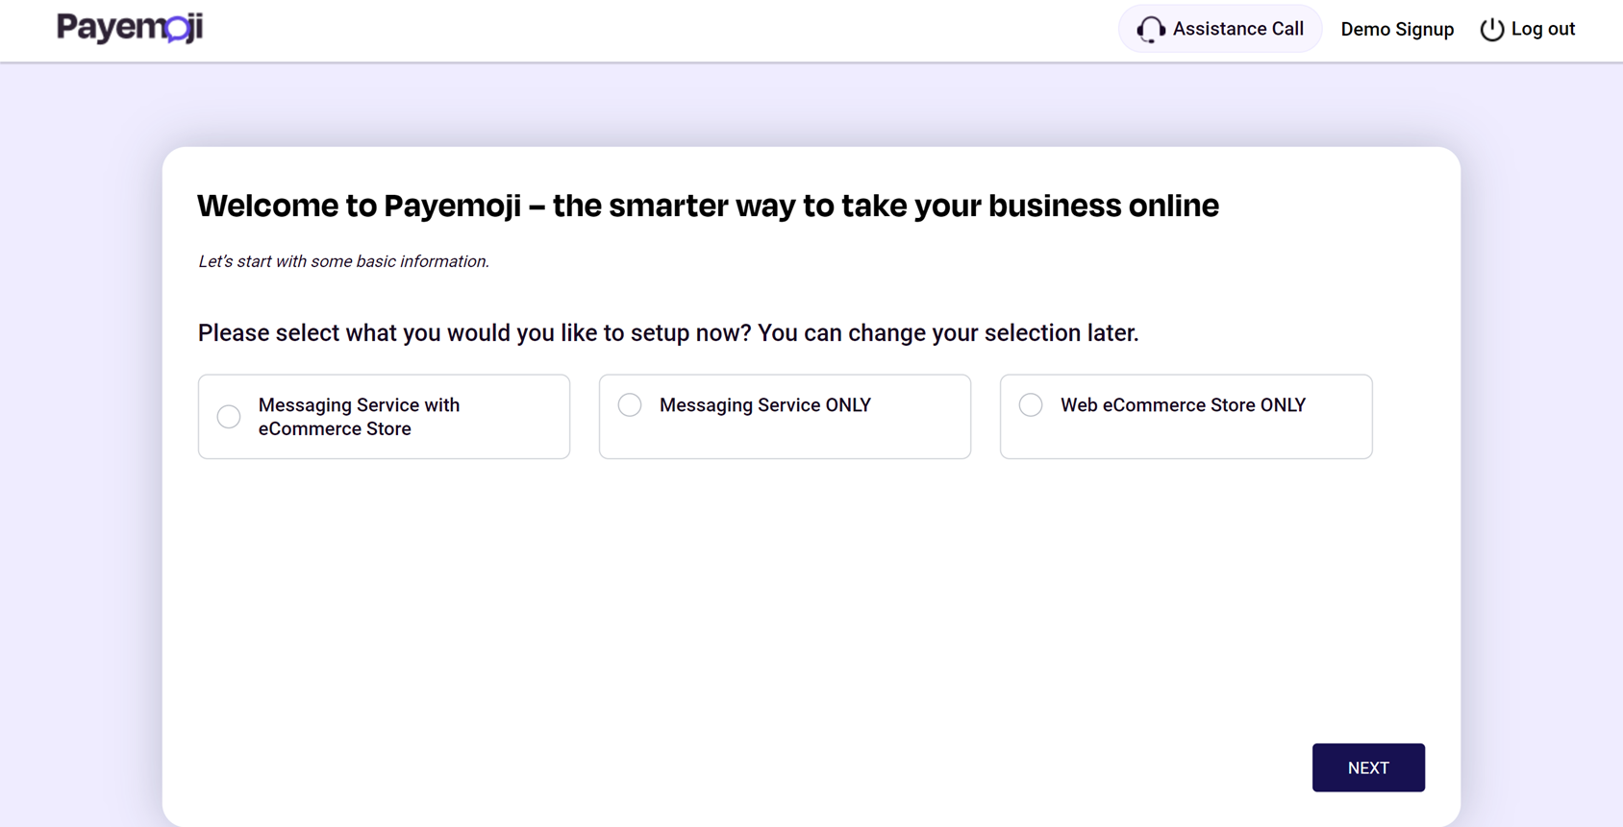Click the Payemoji logo
The width and height of the screenshot is (1623, 827).
pyautogui.click(x=130, y=28)
